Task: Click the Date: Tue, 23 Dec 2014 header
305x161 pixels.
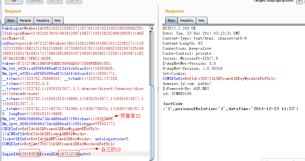Action: coord(201,33)
